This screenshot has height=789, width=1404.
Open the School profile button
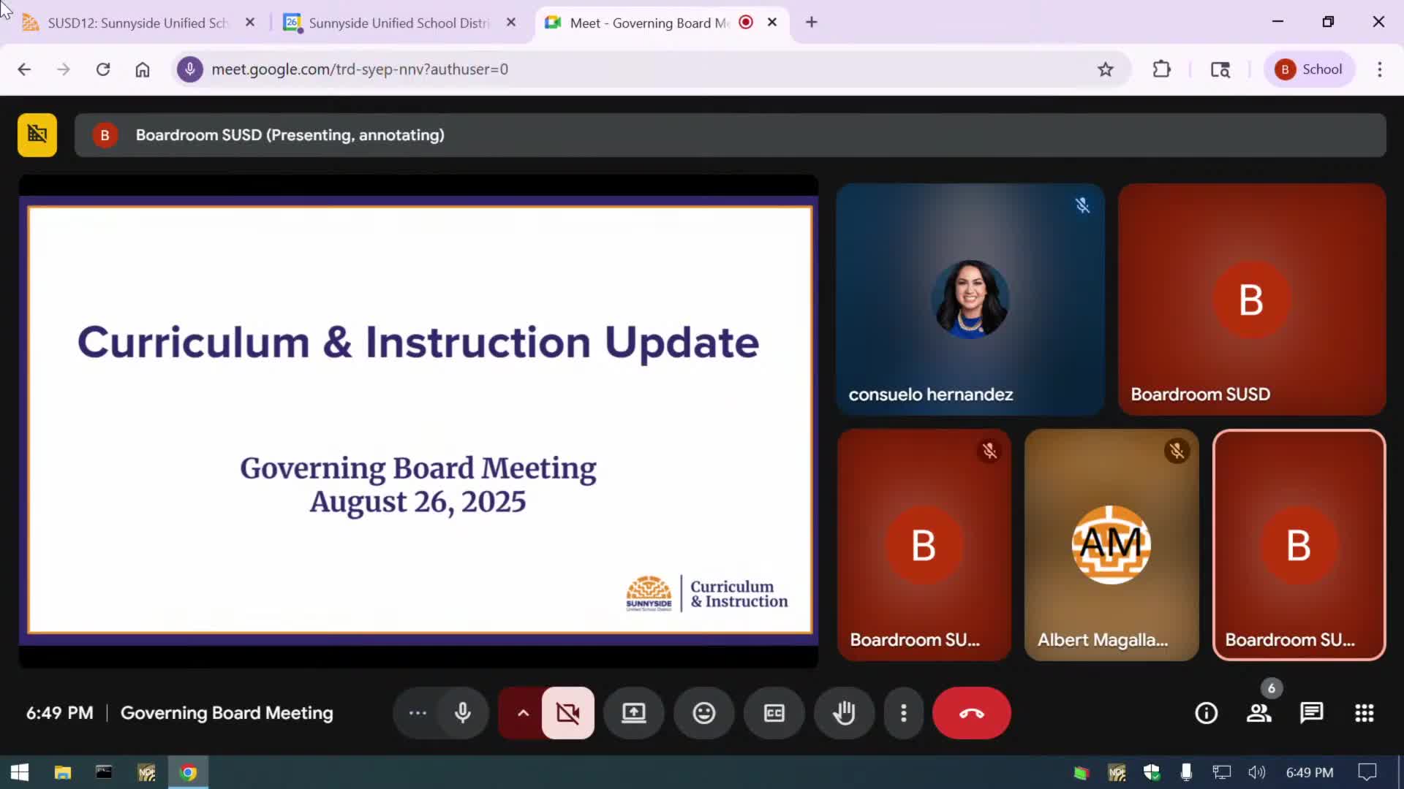[1309, 69]
